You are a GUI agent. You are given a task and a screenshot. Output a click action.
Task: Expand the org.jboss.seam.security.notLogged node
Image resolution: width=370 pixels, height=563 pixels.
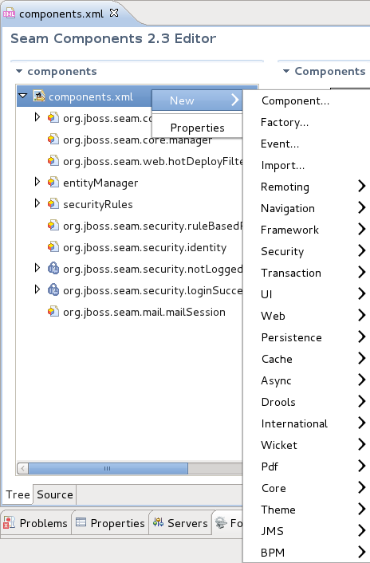[x=37, y=268]
